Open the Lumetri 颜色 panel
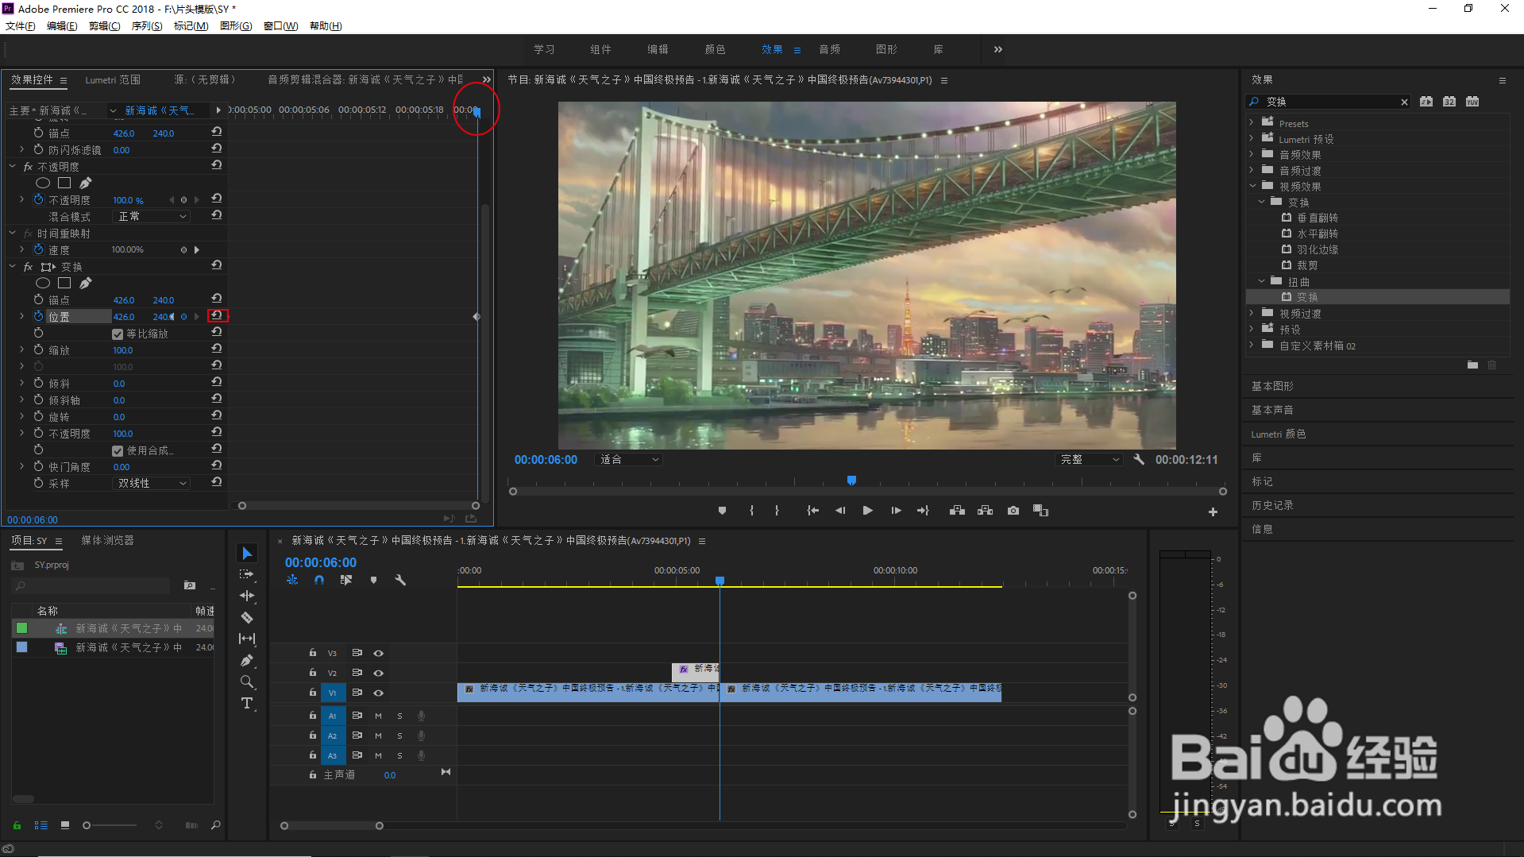1524x857 pixels. coord(1278,434)
